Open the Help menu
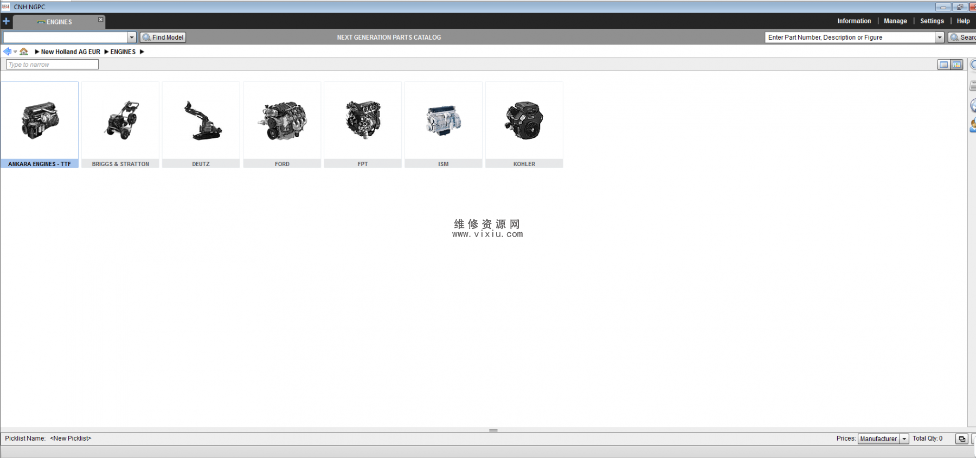 (x=963, y=21)
